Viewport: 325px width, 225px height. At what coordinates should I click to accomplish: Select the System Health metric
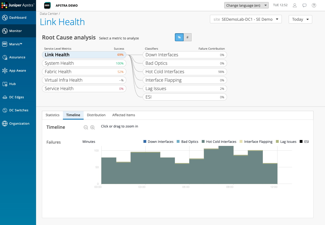pos(84,63)
